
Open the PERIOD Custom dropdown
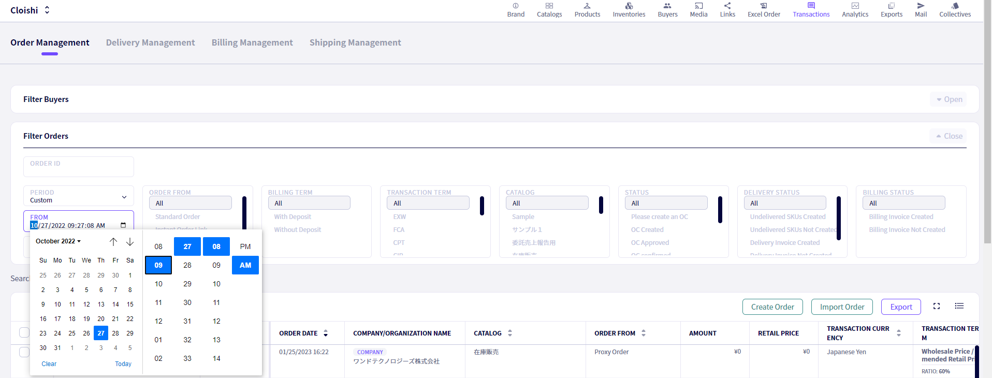pyautogui.click(x=79, y=196)
